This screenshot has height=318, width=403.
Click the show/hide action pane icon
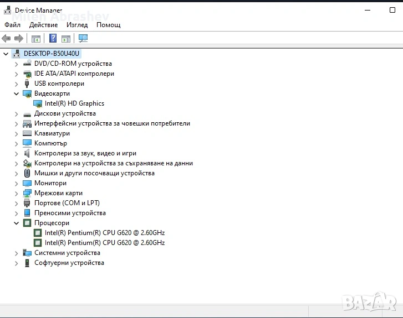click(66, 38)
